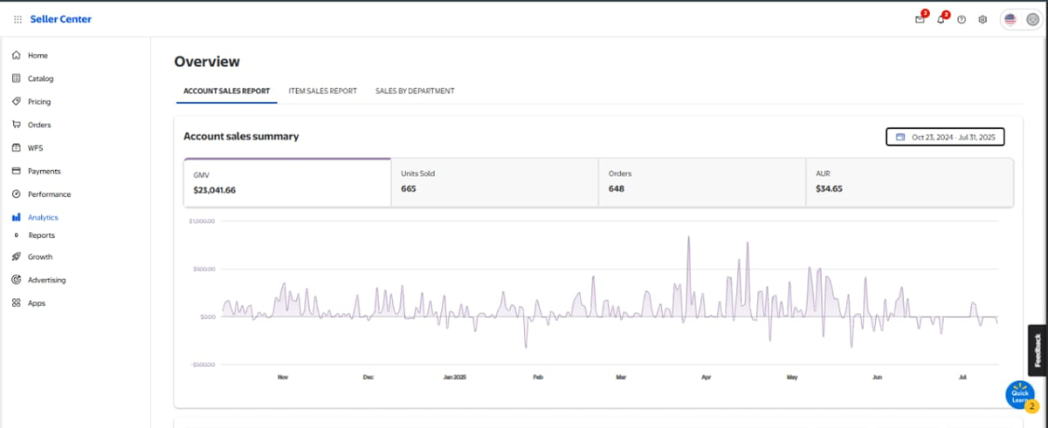Open Reports under Analytics
The width and height of the screenshot is (1048, 428).
(x=41, y=235)
